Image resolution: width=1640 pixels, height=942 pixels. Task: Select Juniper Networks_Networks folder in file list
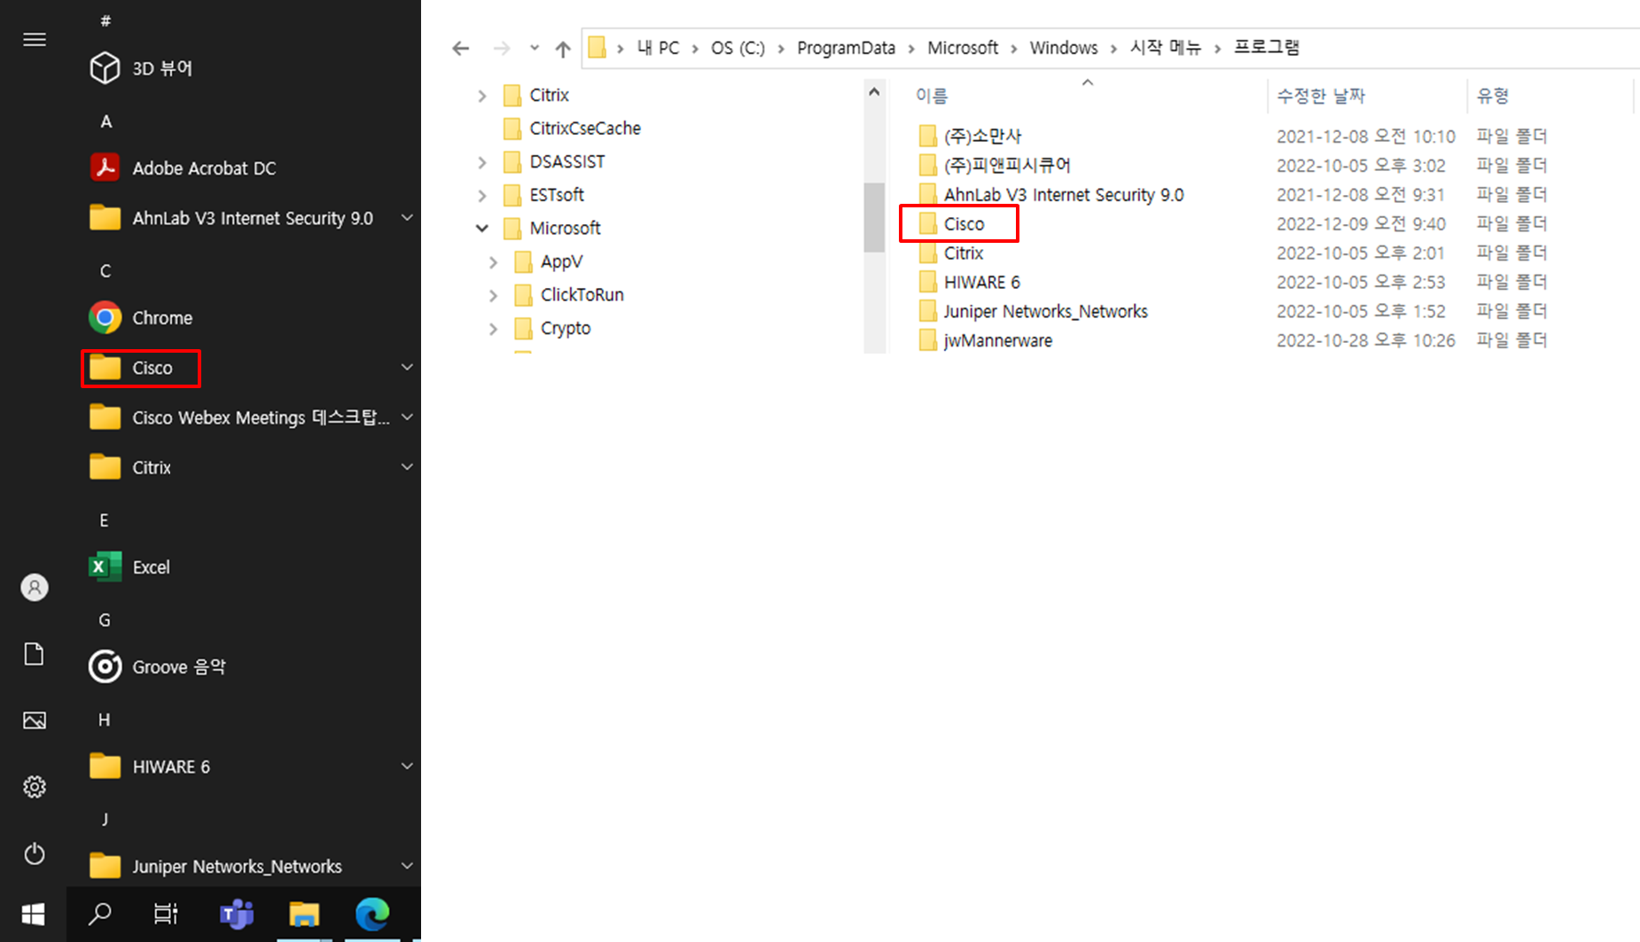point(1033,311)
